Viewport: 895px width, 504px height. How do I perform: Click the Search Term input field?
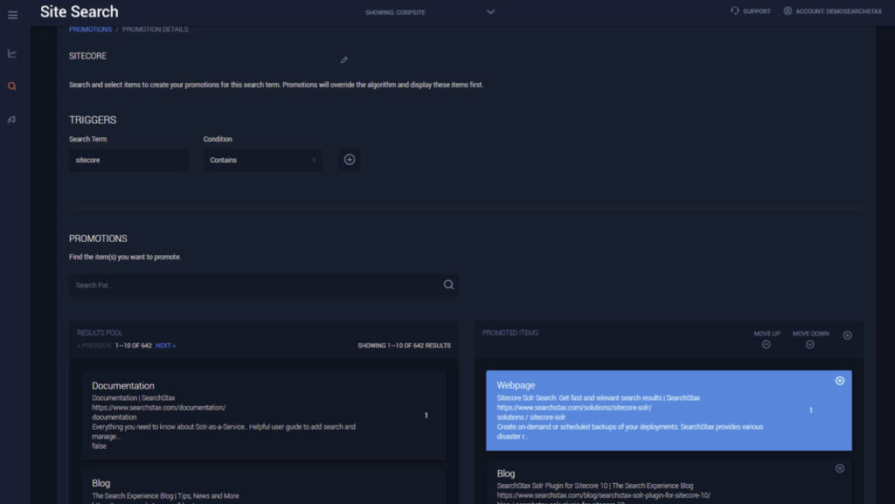pos(128,160)
